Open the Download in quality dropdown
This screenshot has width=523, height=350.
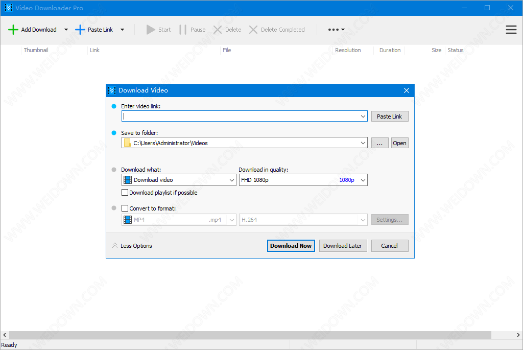click(x=363, y=180)
